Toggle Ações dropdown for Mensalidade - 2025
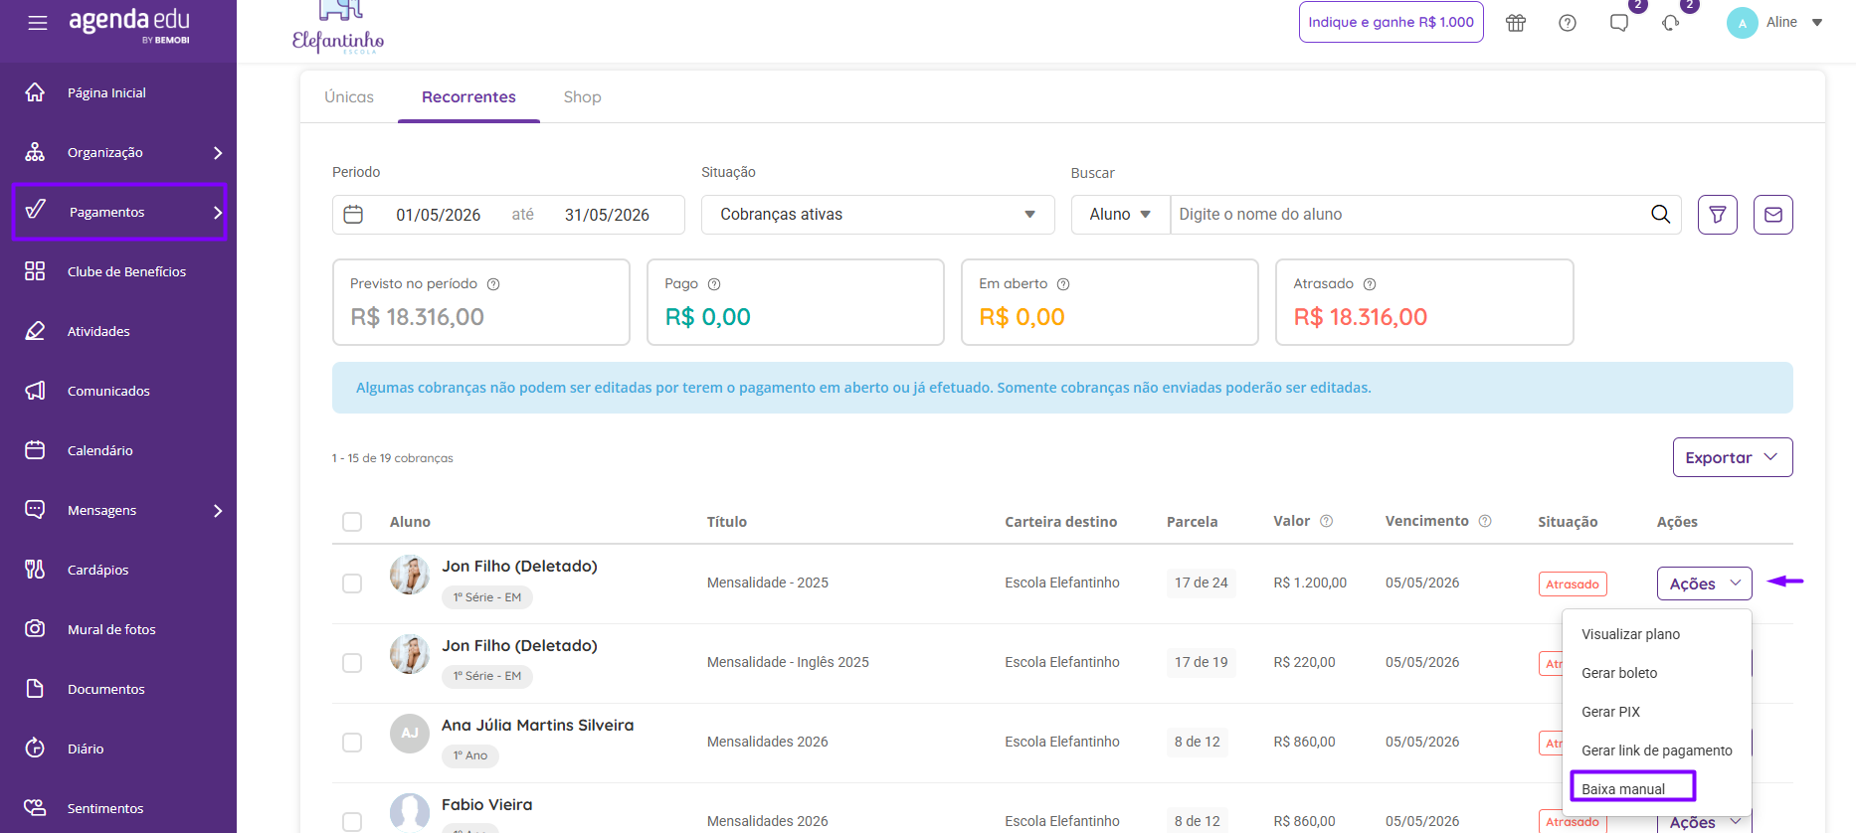 click(x=1705, y=583)
